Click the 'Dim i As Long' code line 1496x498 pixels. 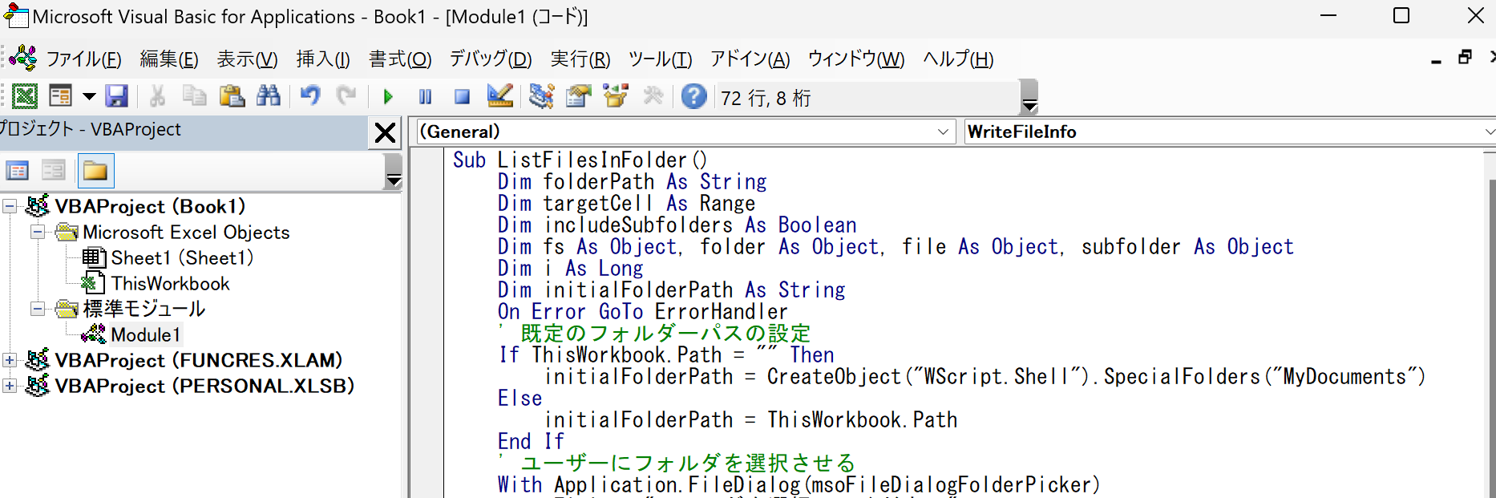tap(570, 269)
